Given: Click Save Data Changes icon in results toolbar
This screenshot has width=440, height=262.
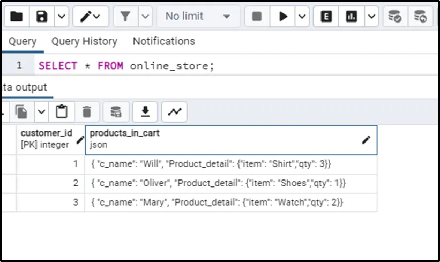Looking at the screenshot, I should (x=116, y=111).
